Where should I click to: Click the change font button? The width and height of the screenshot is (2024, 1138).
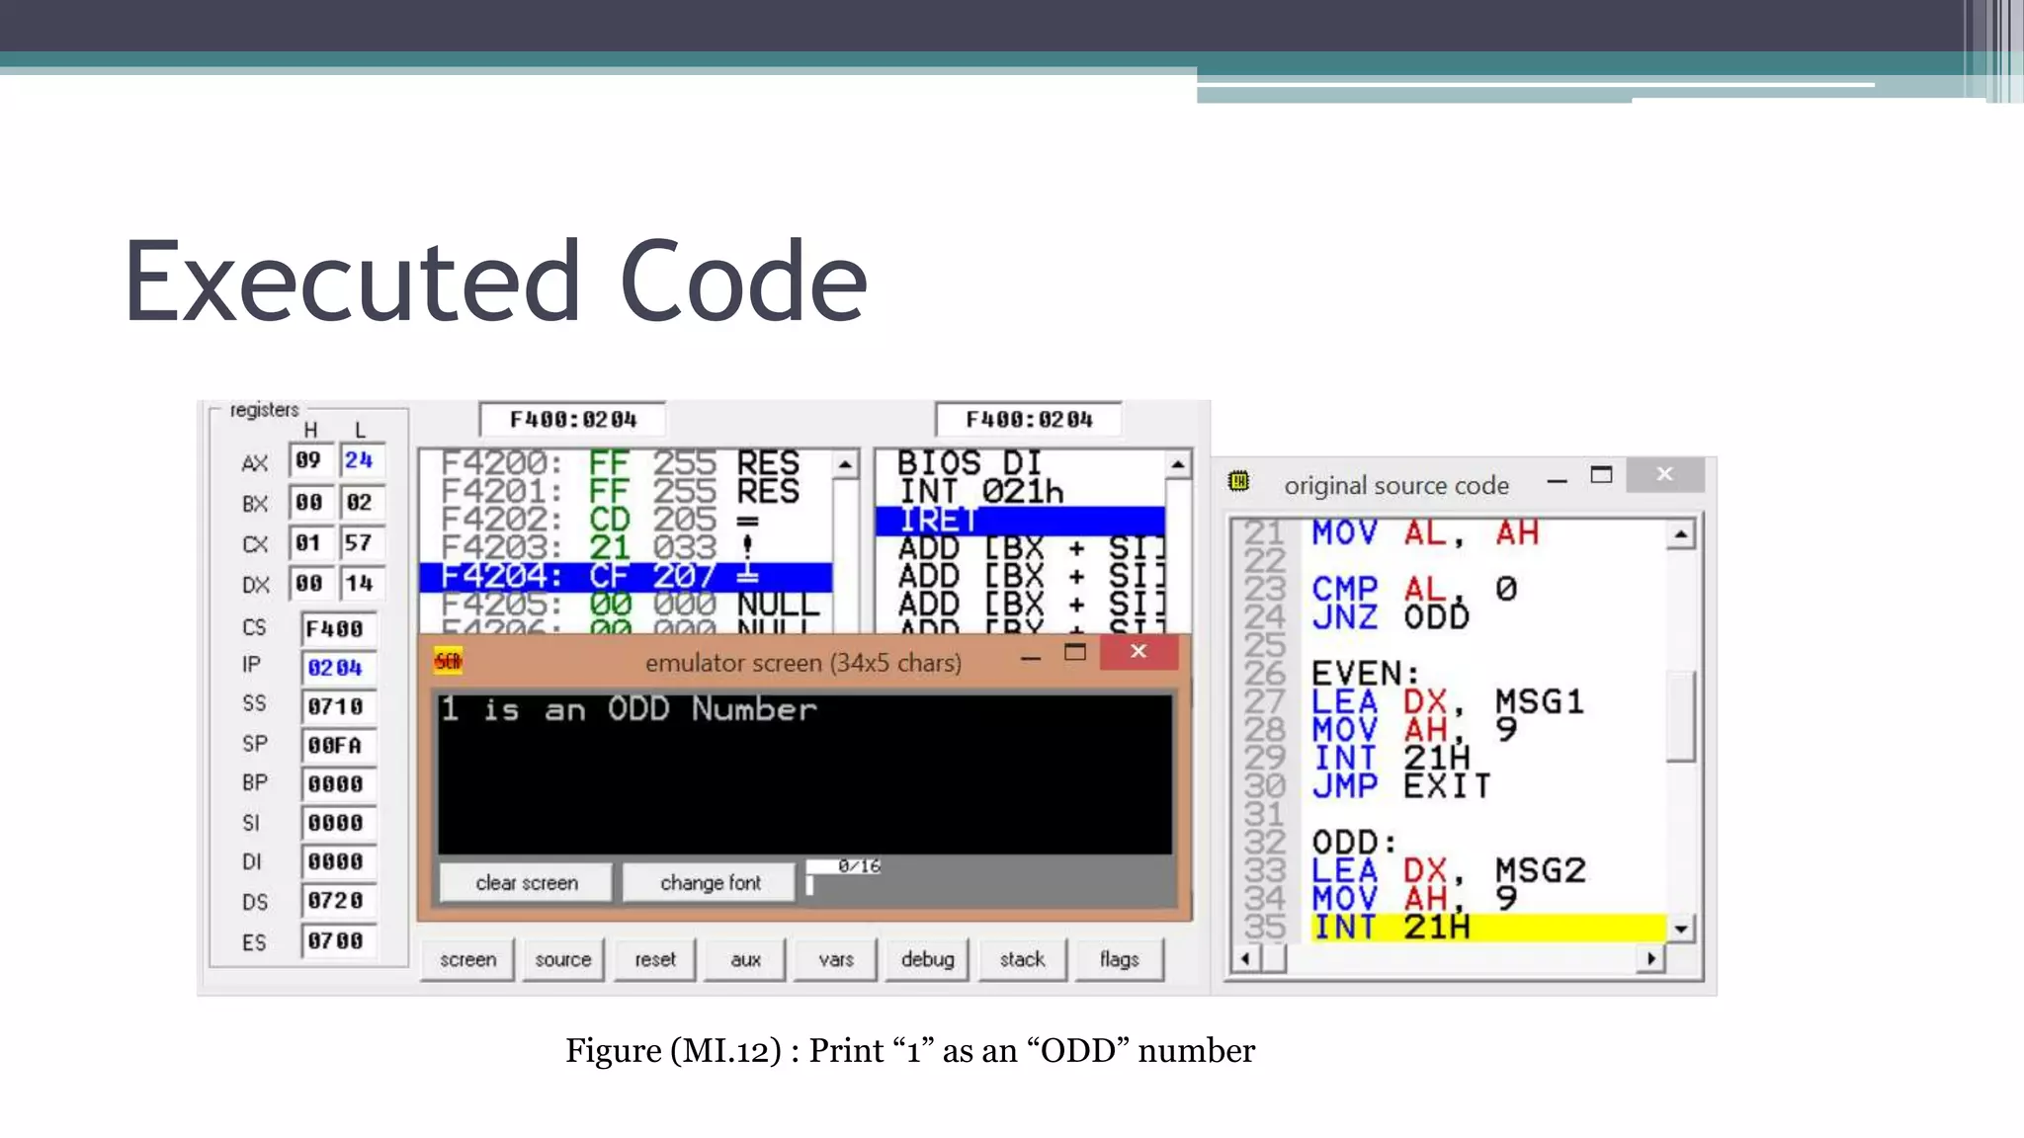coord(710,882)
